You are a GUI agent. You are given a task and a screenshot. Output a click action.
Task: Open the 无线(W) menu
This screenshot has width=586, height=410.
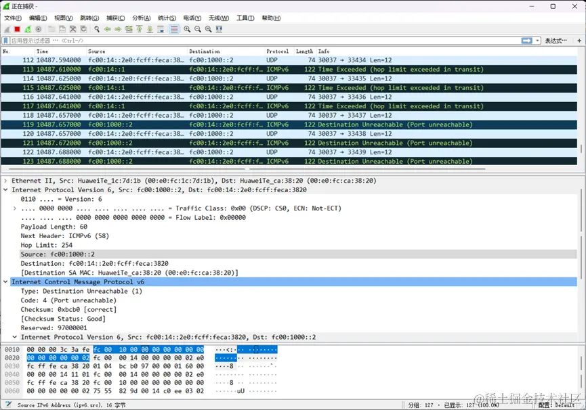219,18
